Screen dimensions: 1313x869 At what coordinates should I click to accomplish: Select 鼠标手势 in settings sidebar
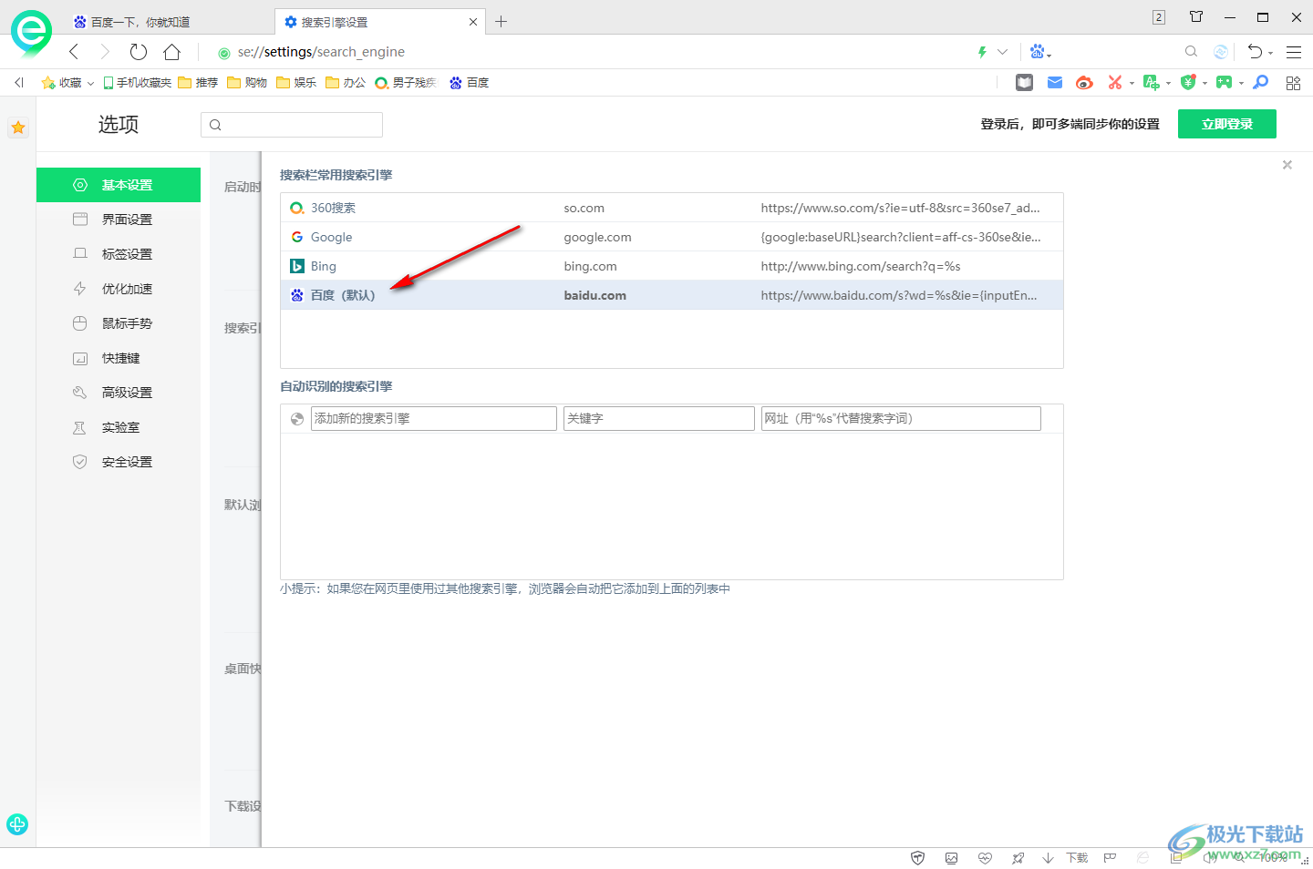point(119,323)
